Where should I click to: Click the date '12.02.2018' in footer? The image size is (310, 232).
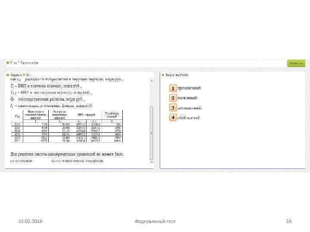[x=31, y=221]
